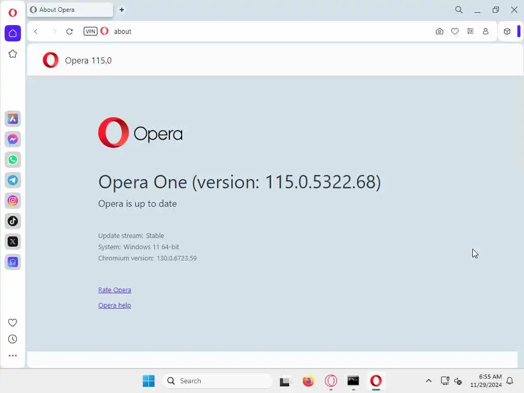Expand the system tray hidden icons chevron
Screen dimensions: 524x393
(x=429, y=381)
